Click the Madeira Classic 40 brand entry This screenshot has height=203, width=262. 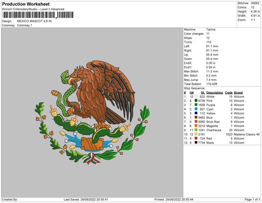pyautogui.click(x=247, y=134)
